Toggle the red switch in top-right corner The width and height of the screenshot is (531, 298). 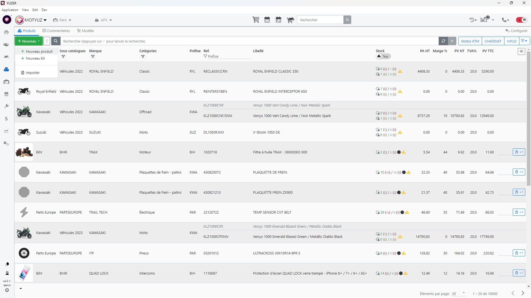[x=522, y=20]
